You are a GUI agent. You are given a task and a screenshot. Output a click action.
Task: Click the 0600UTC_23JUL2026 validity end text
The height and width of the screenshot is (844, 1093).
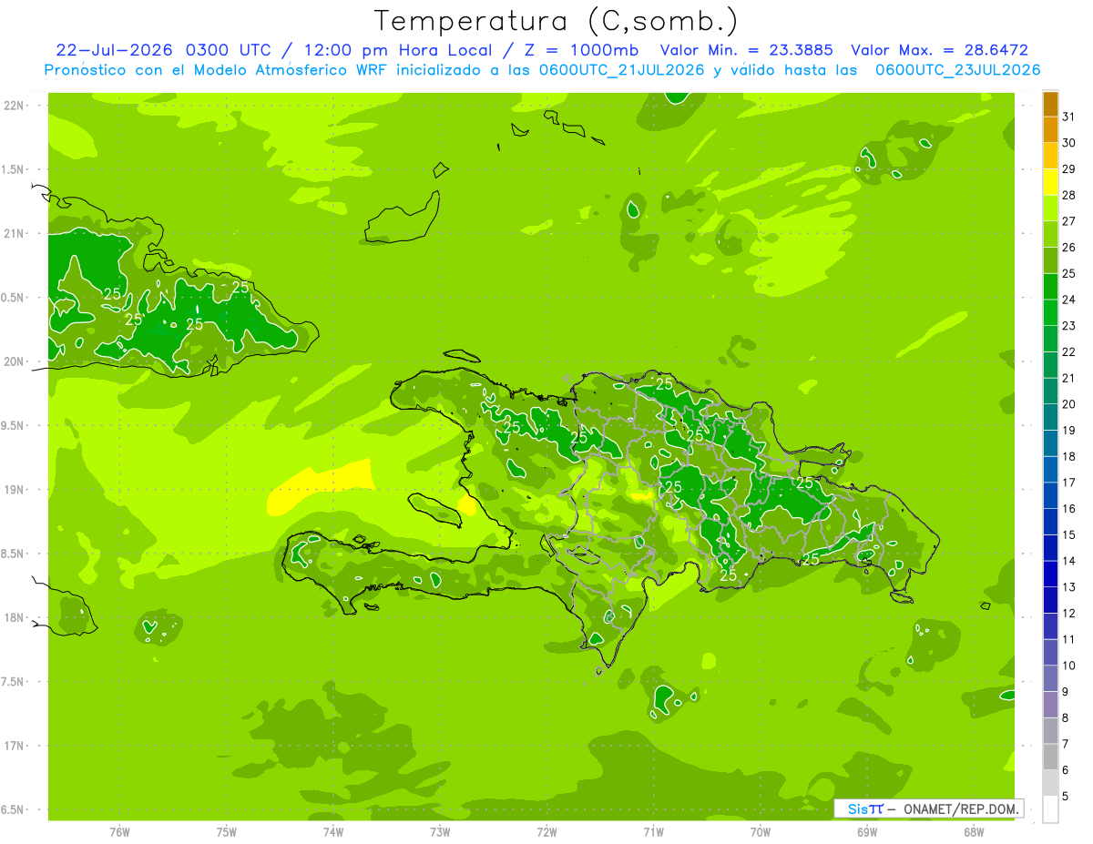click(x=957, y=69)
